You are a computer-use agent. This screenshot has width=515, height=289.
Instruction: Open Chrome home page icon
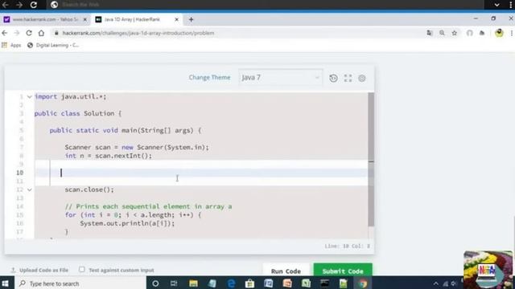point(41,33)
